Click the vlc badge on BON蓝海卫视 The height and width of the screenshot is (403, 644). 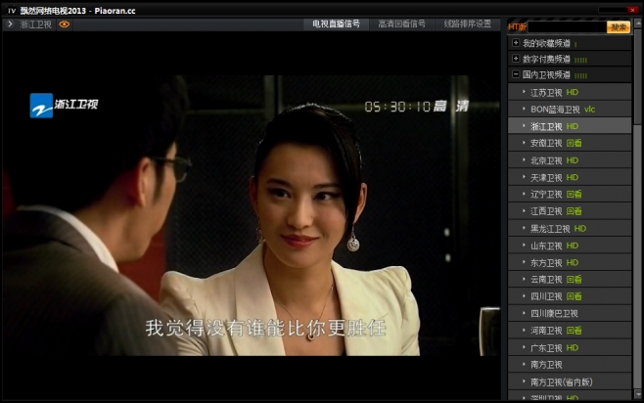589,110
